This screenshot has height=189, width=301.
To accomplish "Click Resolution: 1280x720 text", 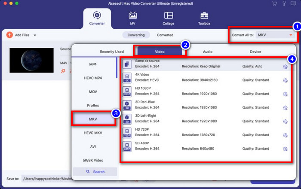I will point(199,135).
